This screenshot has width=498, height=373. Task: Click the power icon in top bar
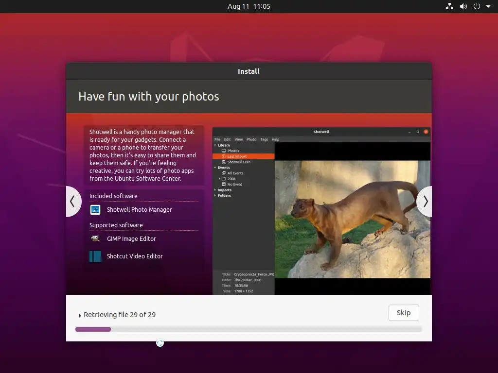(477, 6)
